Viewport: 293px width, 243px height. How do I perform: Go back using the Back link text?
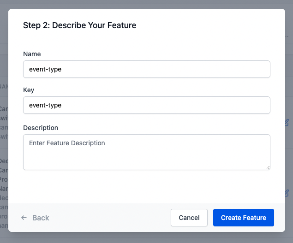[x=41, y=218]
